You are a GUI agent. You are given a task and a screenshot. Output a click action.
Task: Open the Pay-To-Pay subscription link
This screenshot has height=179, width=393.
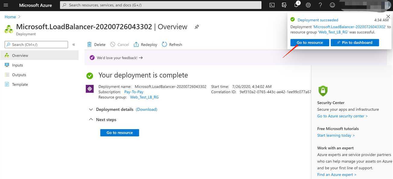tap(134, 92)
